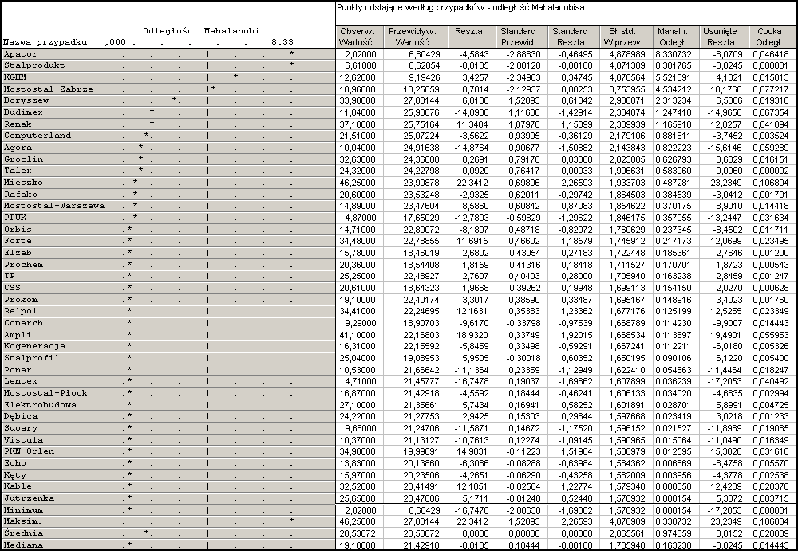Click KGHM's observed value 12,62000
The image size is (798, 551).
point(357,77)
